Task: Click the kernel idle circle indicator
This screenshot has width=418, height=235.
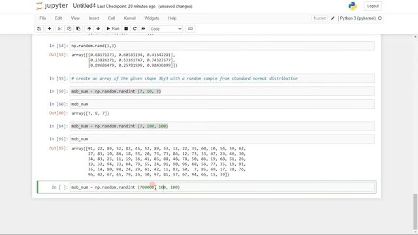Action: (380, 18)
